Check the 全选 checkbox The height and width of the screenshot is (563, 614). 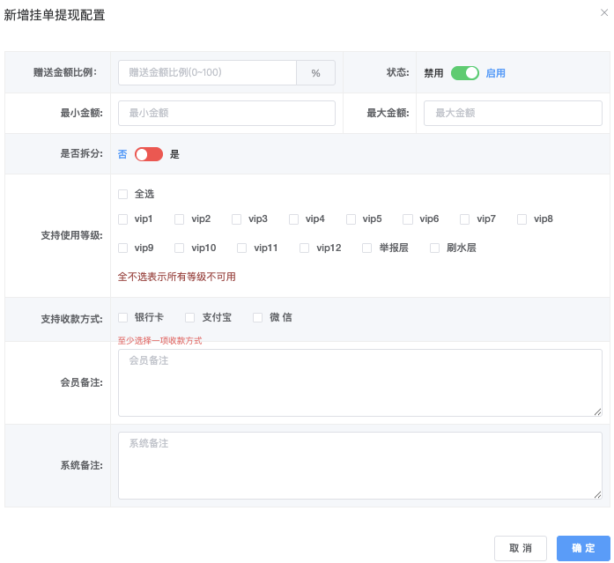[123, 194]
